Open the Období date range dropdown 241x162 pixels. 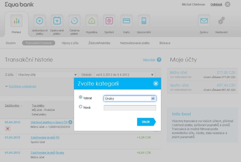pyautogui.click(x=125, y=75)
